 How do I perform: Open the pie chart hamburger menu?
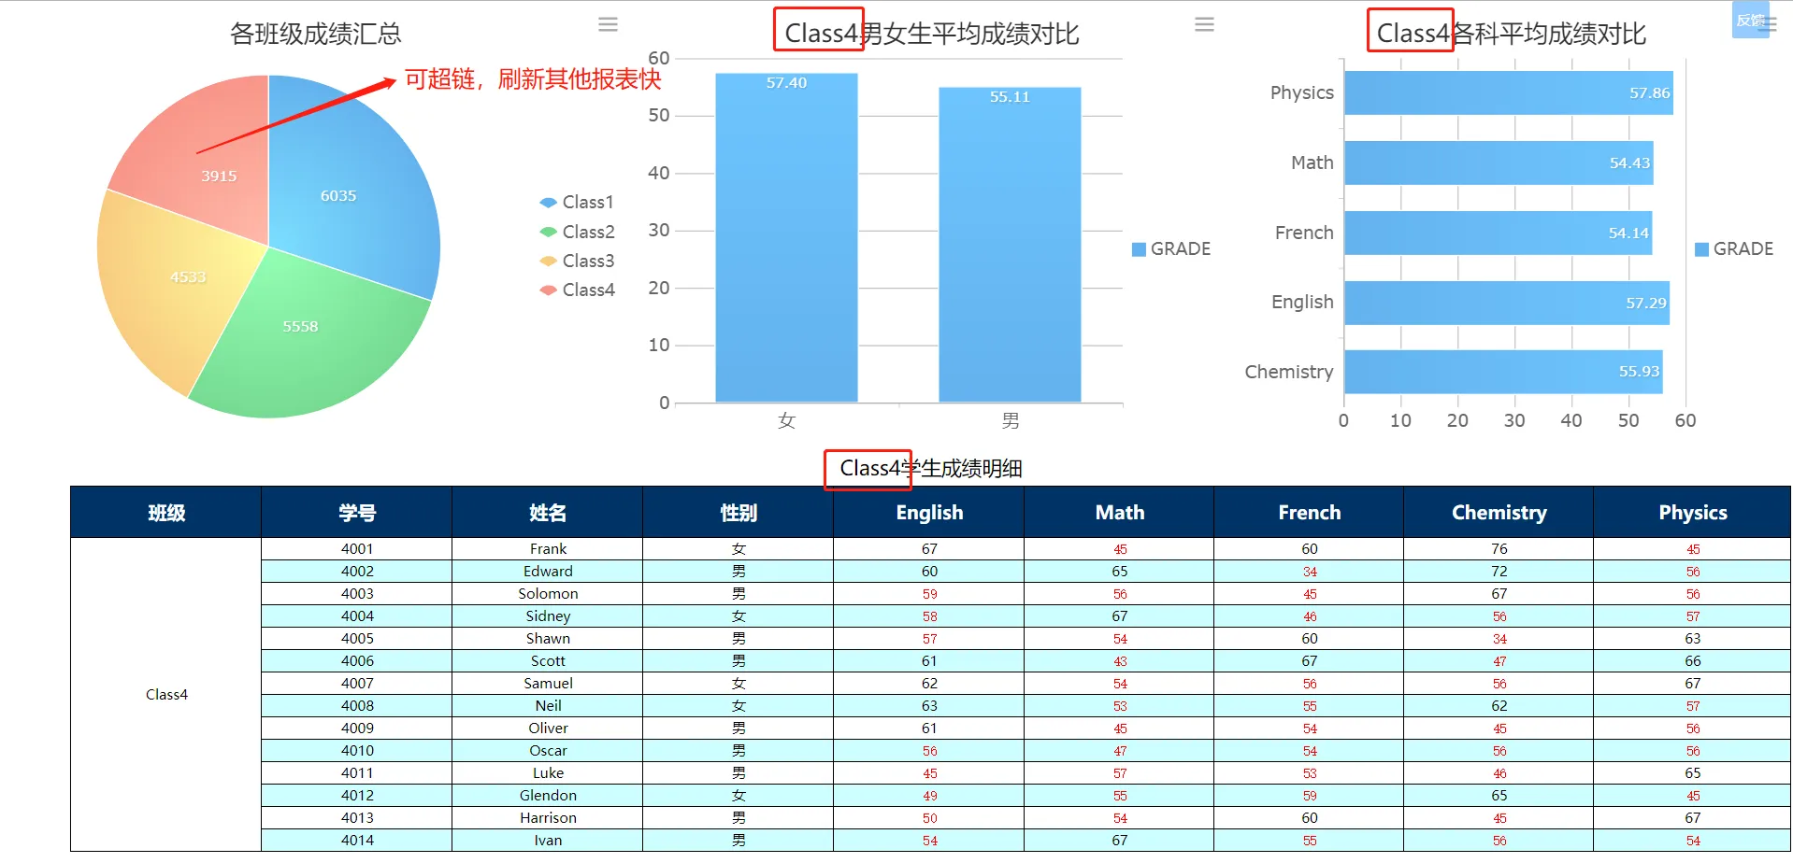(608, 24)
